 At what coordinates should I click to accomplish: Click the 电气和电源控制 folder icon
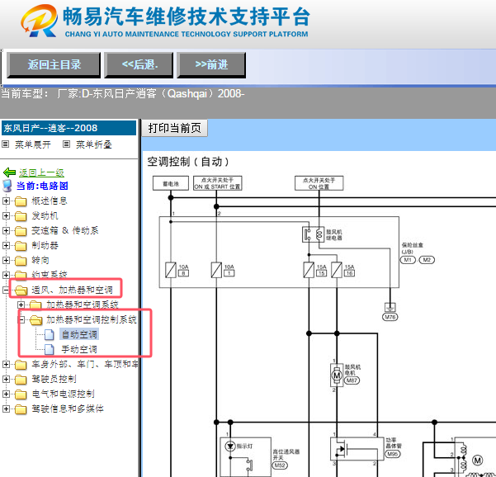coord(21,394)
